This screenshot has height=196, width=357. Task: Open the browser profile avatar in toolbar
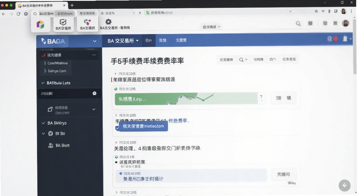(344, 11)
